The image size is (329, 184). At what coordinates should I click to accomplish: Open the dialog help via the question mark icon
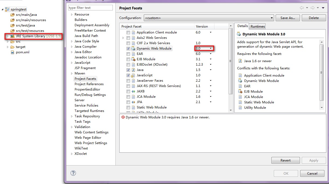coord(73,173)
